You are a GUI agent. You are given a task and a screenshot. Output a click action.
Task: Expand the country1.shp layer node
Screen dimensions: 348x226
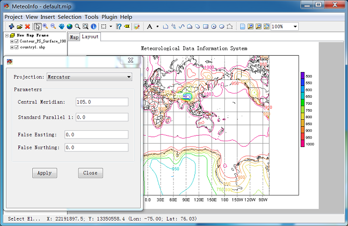pyautogui.click(x=12, y=47)
